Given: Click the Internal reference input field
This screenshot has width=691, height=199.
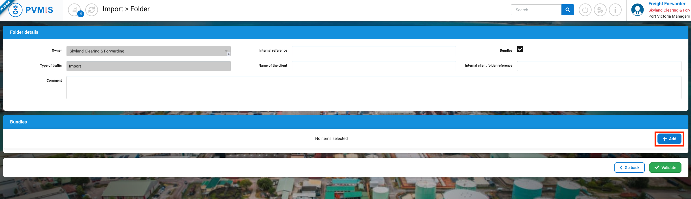Looking at the screenshot, I should (x=374, y=51).
